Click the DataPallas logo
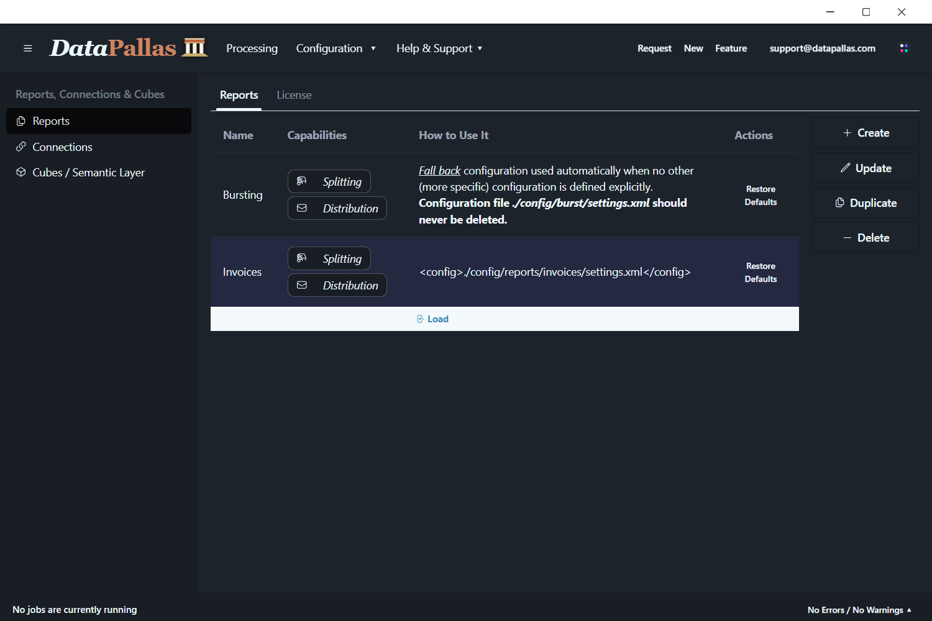Image resolution: width=932 pixels, height=621 pixels. (x=128, y=48)
